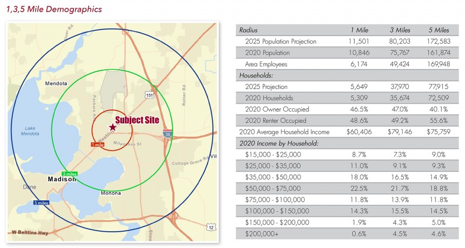Click the 1 mile value '22.5%'

pos(359,188)
